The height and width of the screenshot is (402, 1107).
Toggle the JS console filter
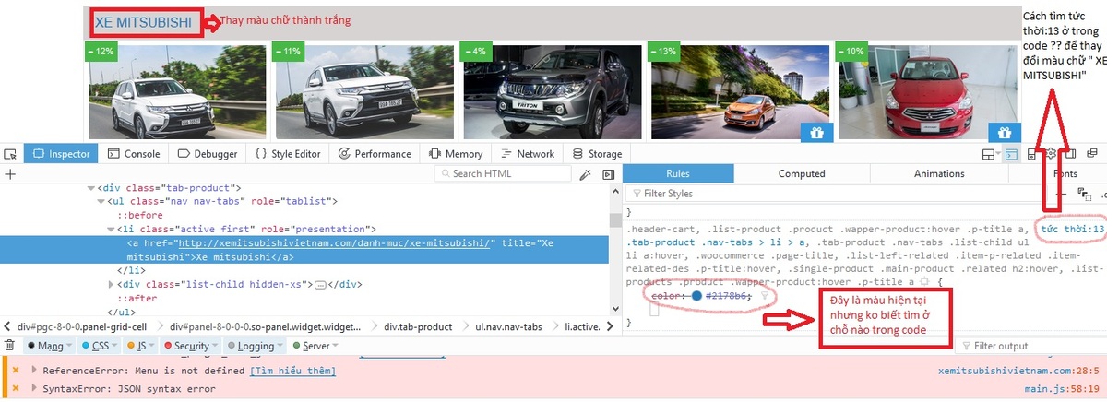point(142,346)
